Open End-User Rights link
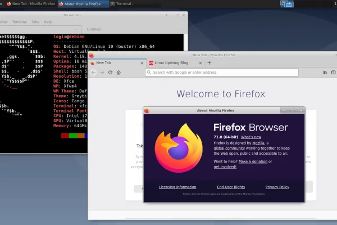Image resolution: width=337 pixels, height=225 pixels. click(x=231, y=187)
